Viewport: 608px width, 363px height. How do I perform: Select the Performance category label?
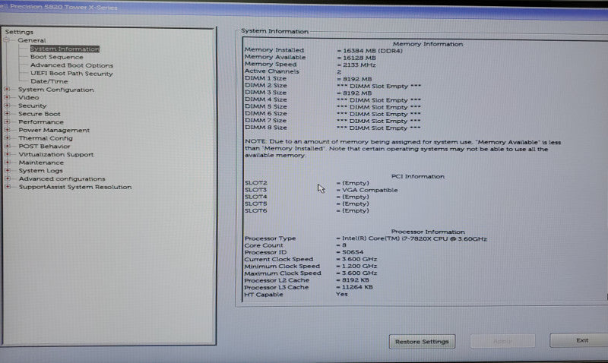tap(41, 122)
